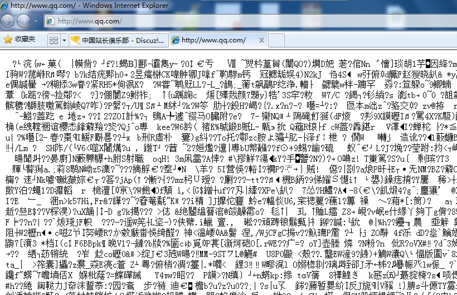457x295 pixels.
Task: Click the favorites star icon
Action: [8, 40]
